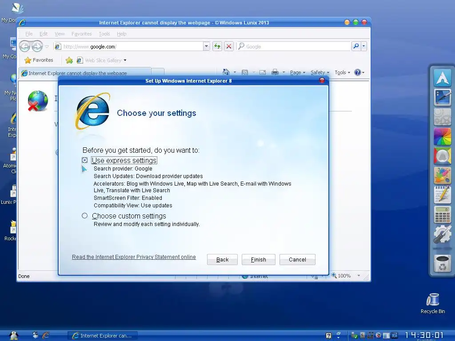This screenshot has width=455, height=341.
Task: Open the Chrome-like browser icon in the dock
Action: point(443,156)
